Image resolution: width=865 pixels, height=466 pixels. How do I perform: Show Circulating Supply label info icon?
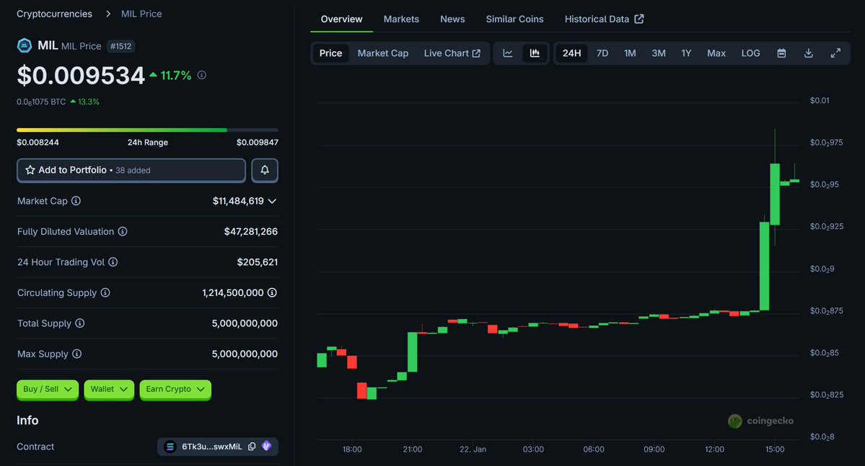pyautogui.click(x=105, y=292)
